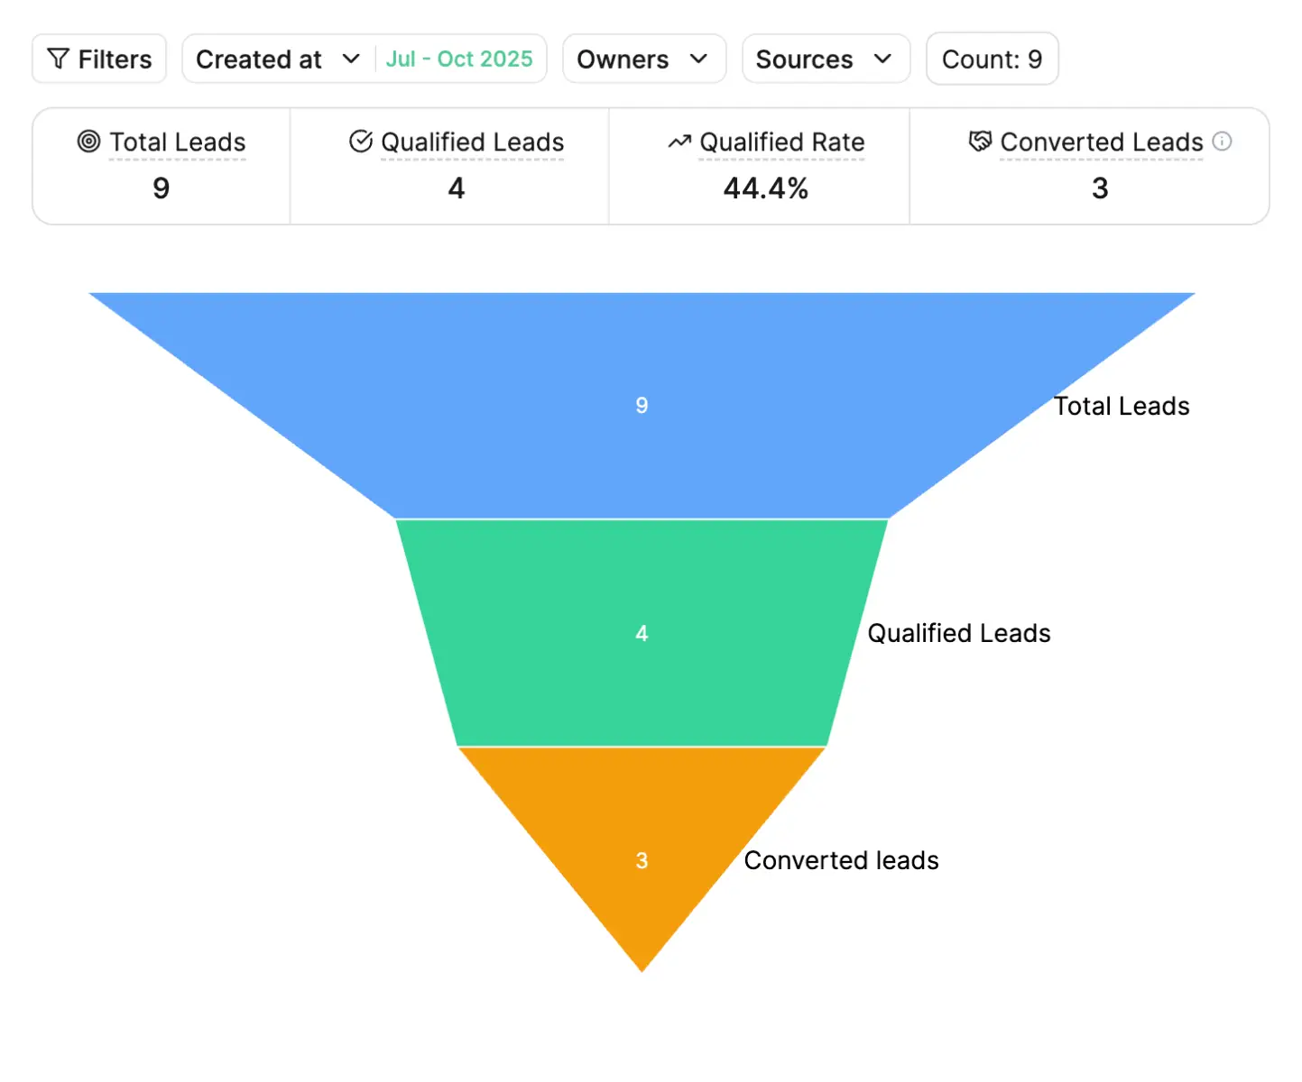Open the Owners dropdown
Screen dimensions: 1302x1082
coord(643,60)
